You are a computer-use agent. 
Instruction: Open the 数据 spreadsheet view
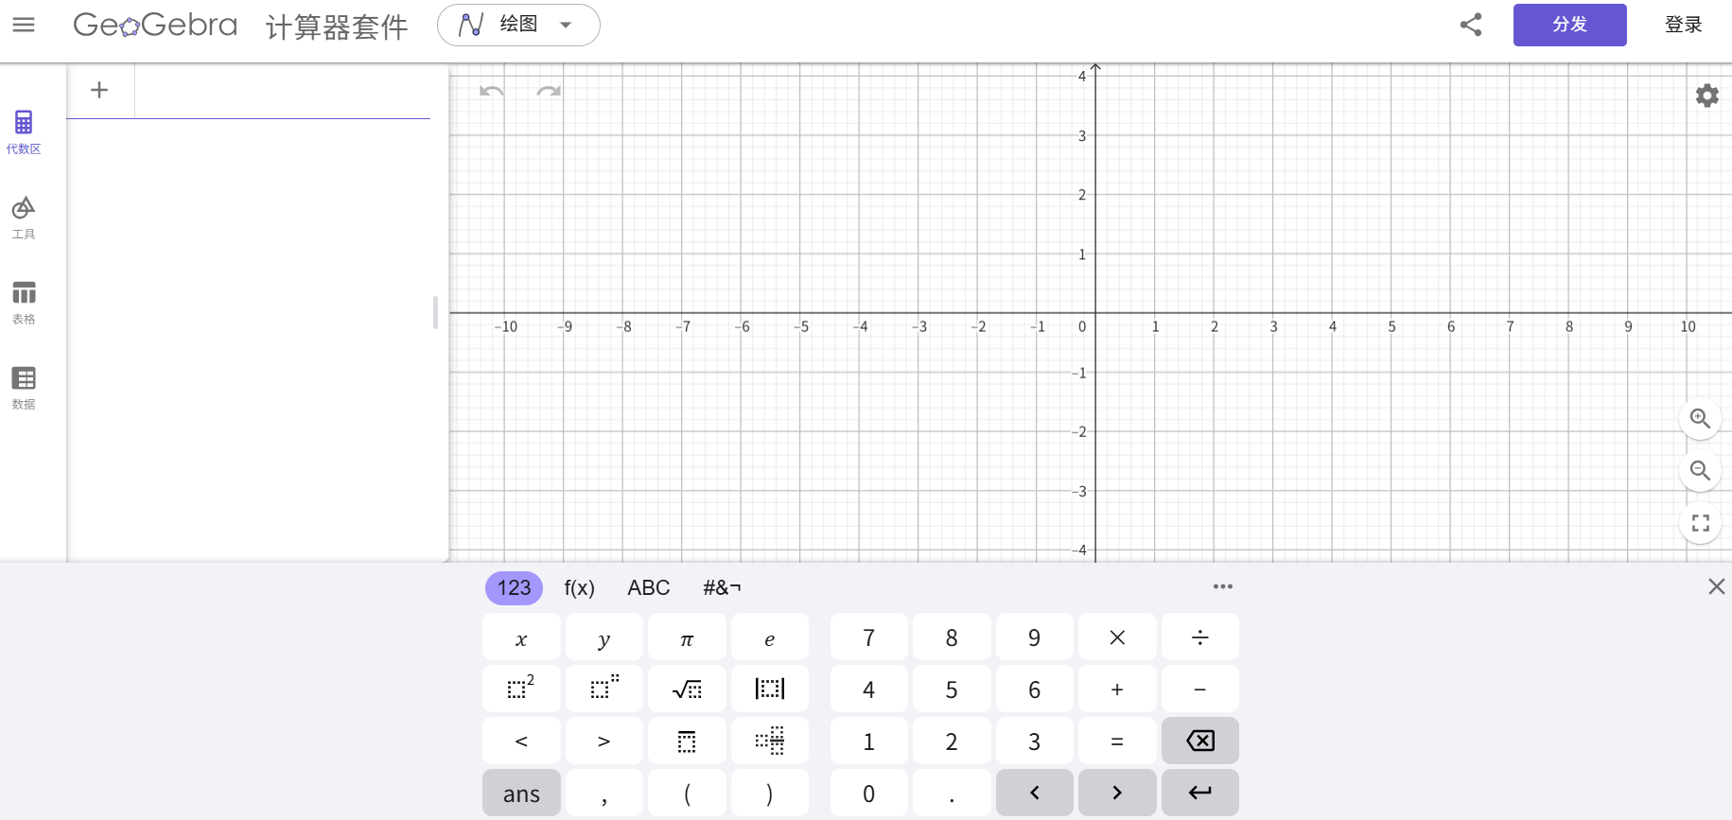(x=24, y=388)
